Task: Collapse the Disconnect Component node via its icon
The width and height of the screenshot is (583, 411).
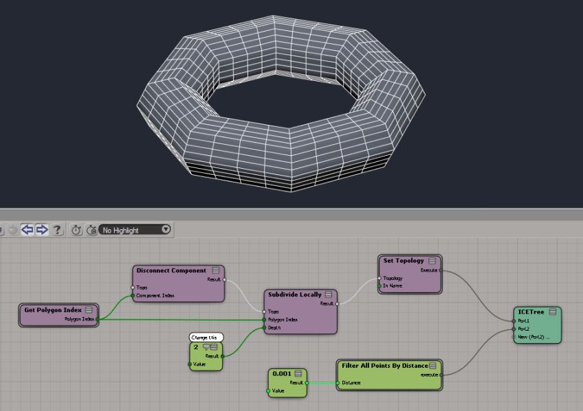Action: click(x=215, y=270)
